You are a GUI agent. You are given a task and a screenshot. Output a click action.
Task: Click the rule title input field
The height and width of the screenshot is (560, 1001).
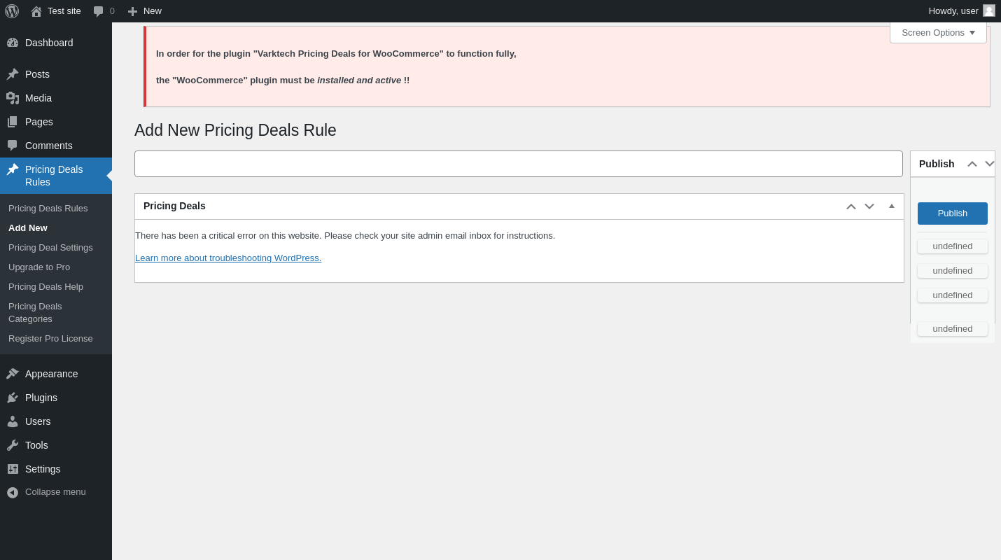(x=519, y=164)
